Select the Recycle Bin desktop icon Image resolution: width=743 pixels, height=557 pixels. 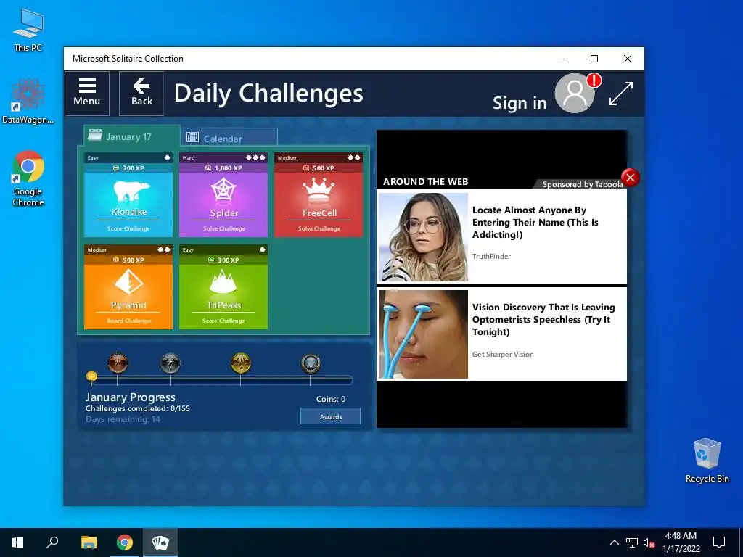tap(707, 461)
